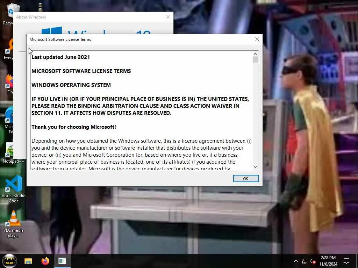Show hidden system tray icons
The image size is (358, 268).
coord(296,261)
